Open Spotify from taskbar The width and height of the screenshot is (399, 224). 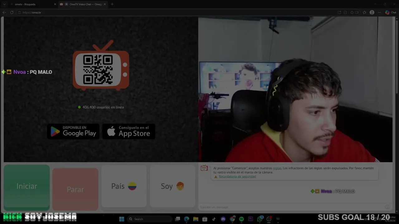(241, 219)
